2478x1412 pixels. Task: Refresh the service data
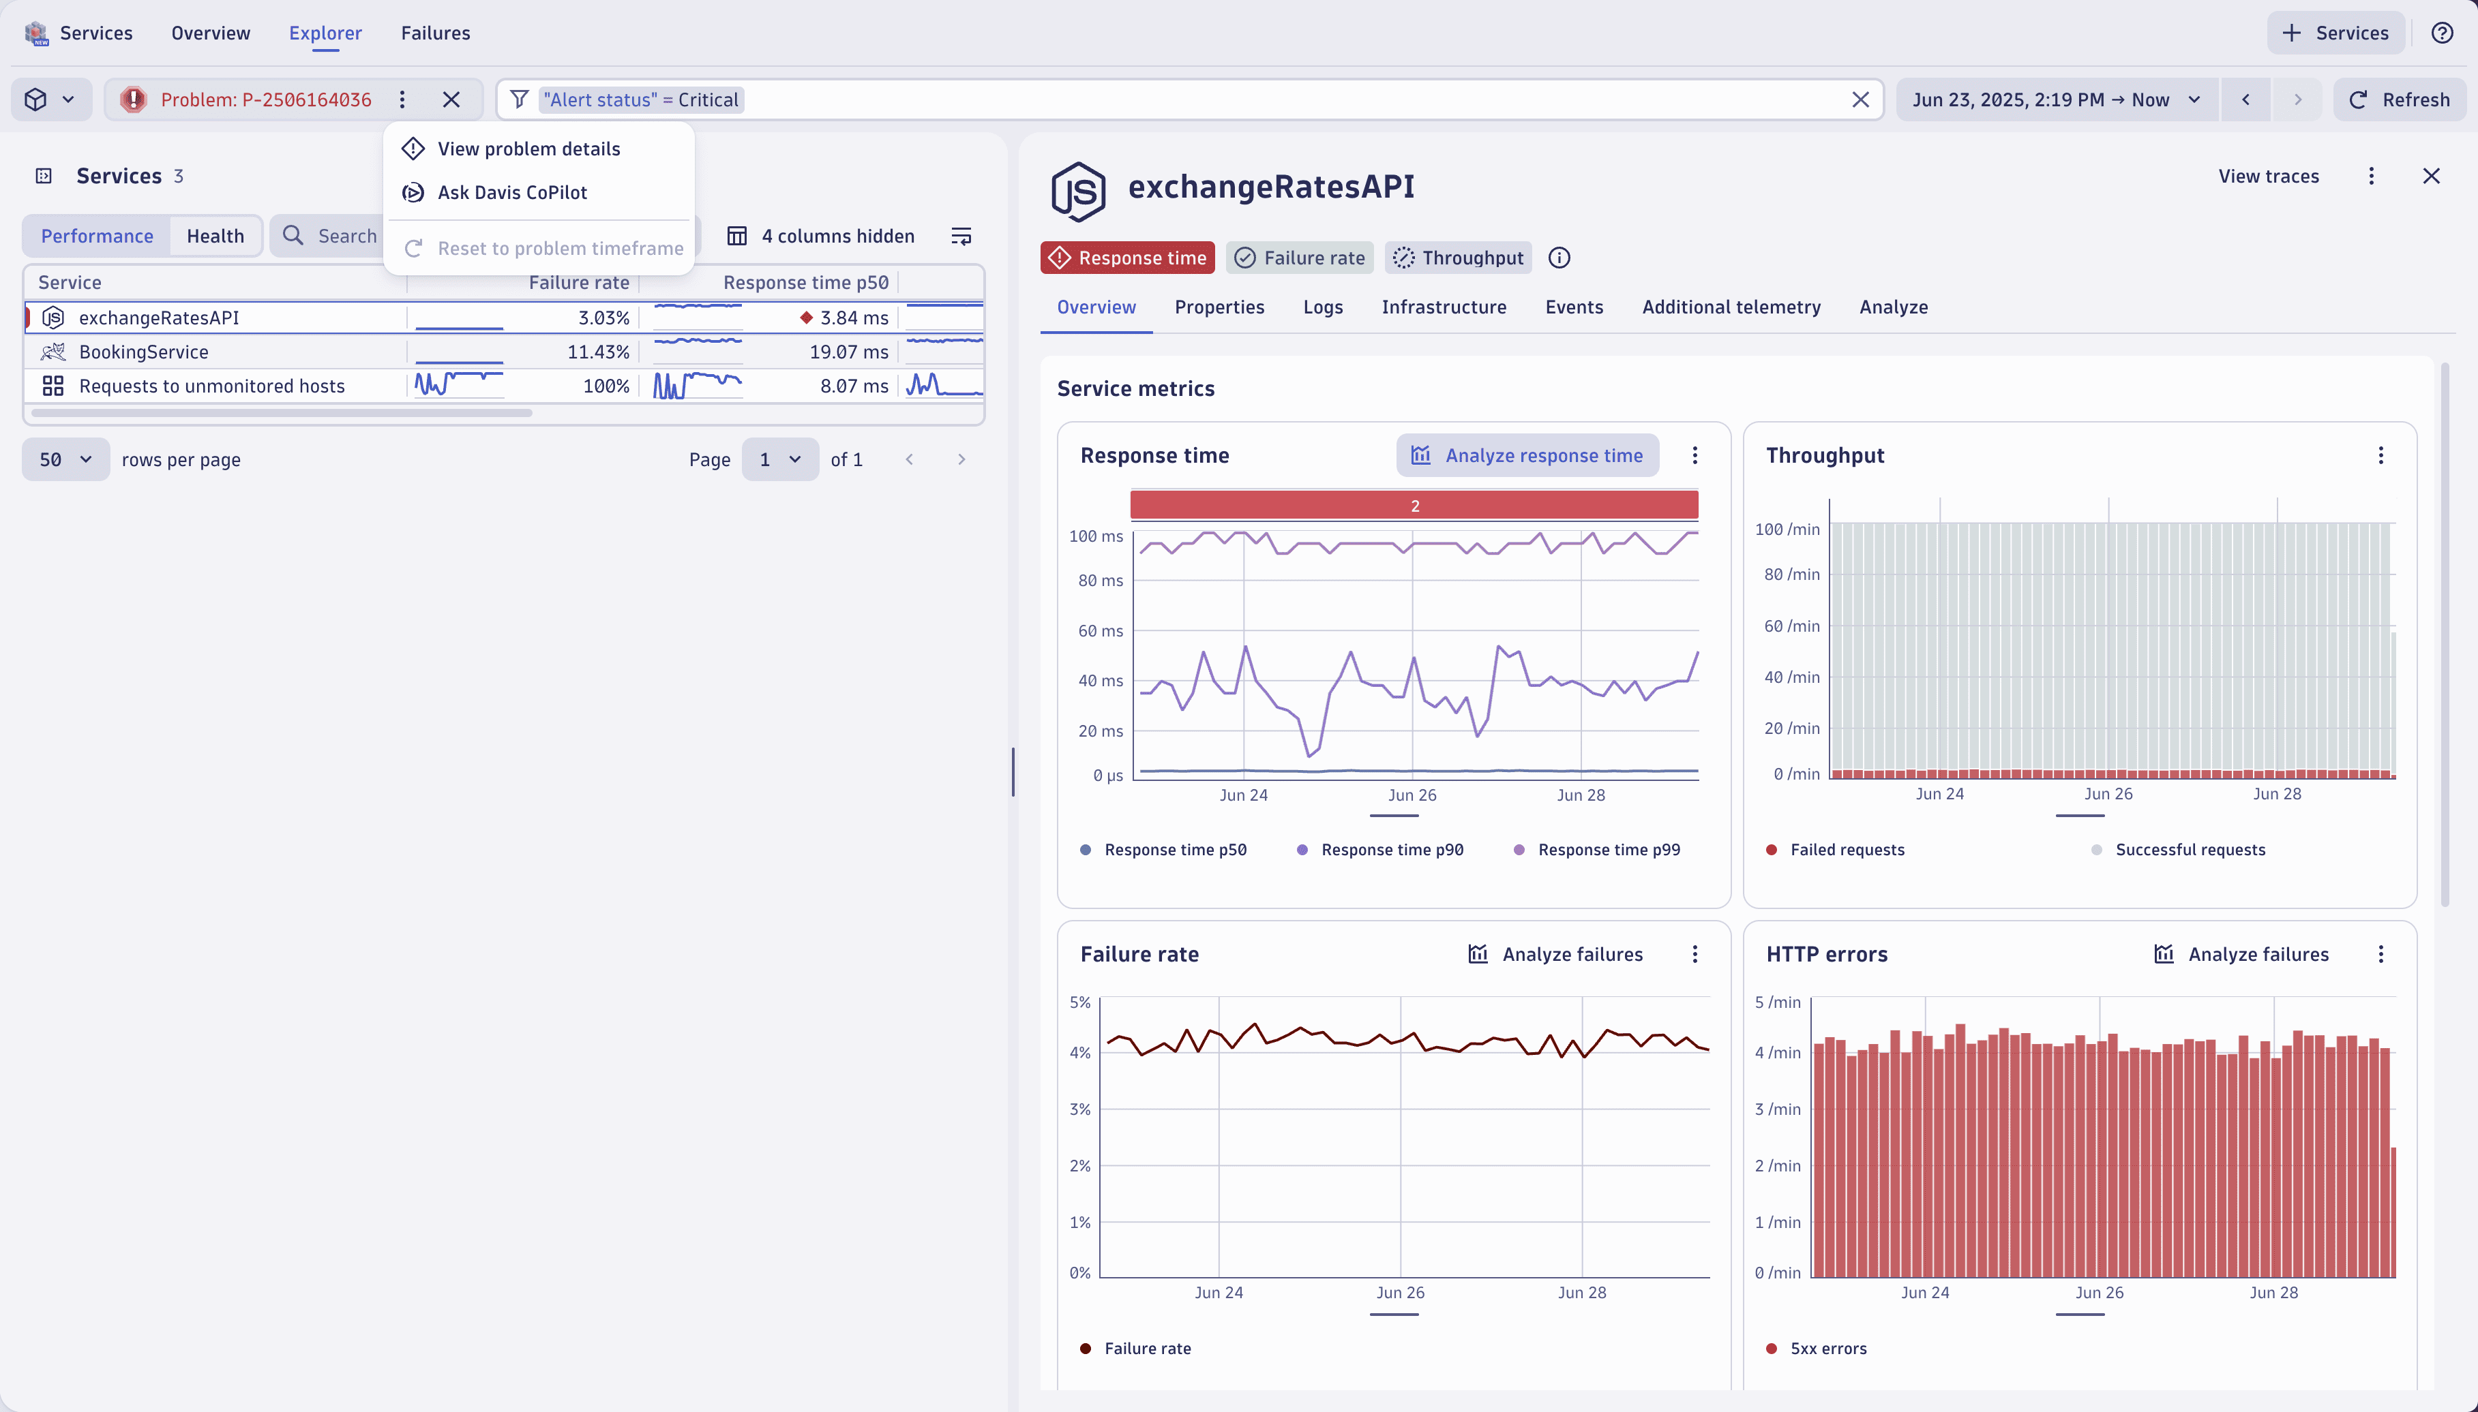2398,99
